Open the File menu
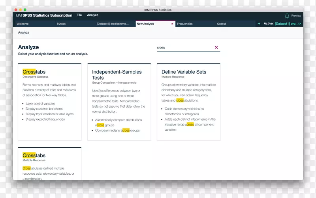 pyautogui.click(x=79, y=15)
